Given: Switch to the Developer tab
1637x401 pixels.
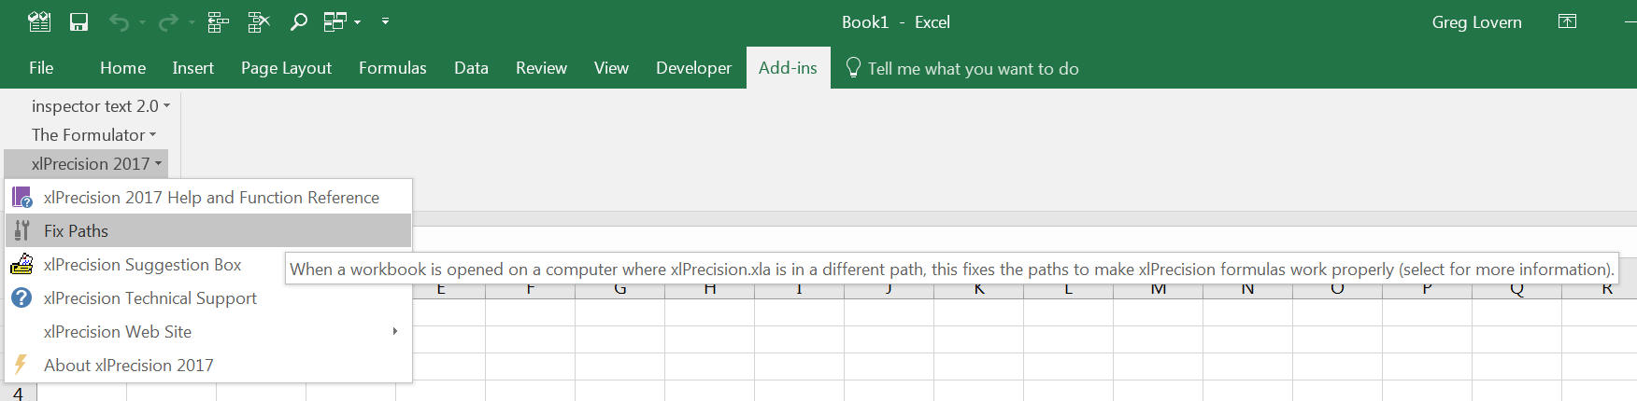Looking at the screenshot, I should coord(693,68).
